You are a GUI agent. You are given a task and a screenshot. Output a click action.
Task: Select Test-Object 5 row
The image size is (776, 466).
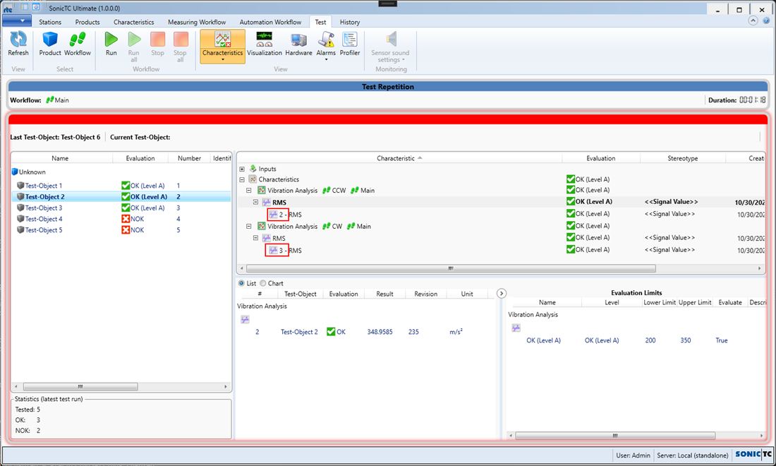click(x=121, y=229)
